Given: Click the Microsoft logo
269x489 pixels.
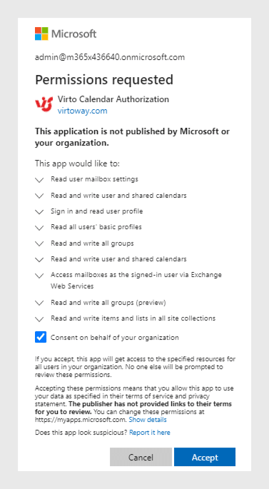Looking at the screenshot, I should [x=66, y=34].
